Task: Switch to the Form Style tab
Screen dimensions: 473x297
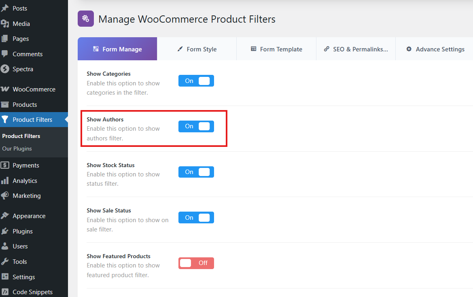Action: [197, 49]
